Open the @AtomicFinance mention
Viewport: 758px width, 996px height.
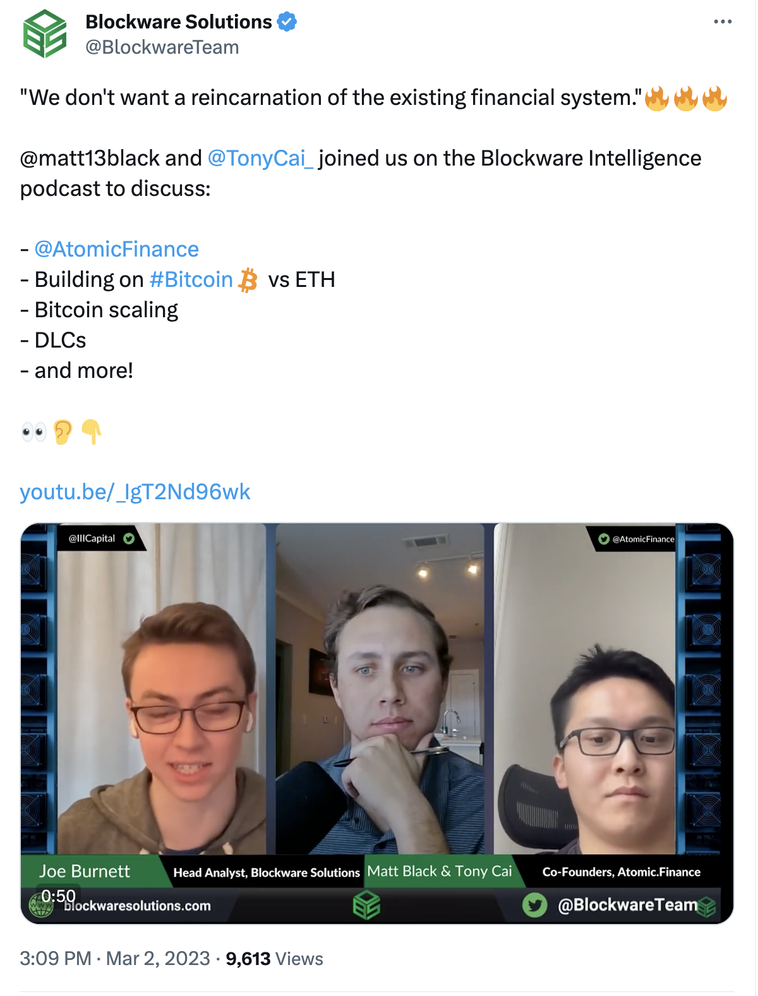[x=117, y=249]
